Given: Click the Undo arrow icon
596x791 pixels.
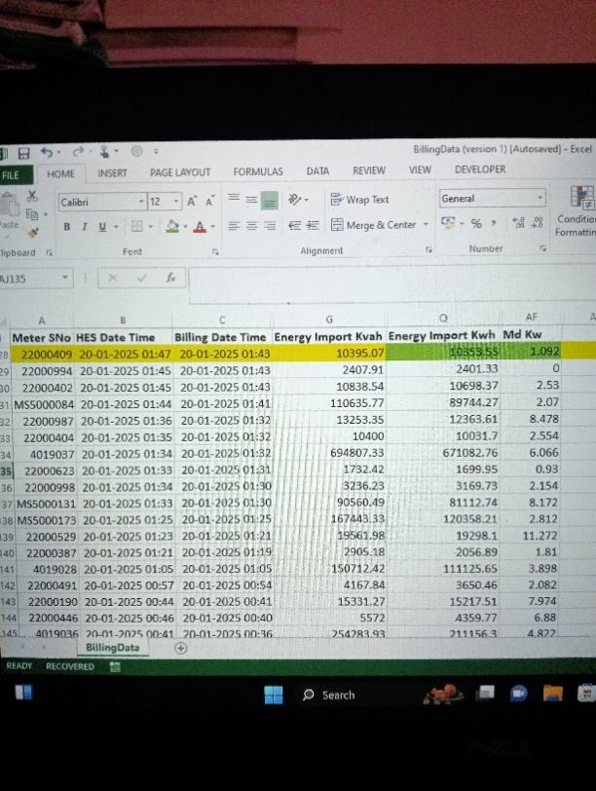Looking at the screenshot, I should pos(47,152).
